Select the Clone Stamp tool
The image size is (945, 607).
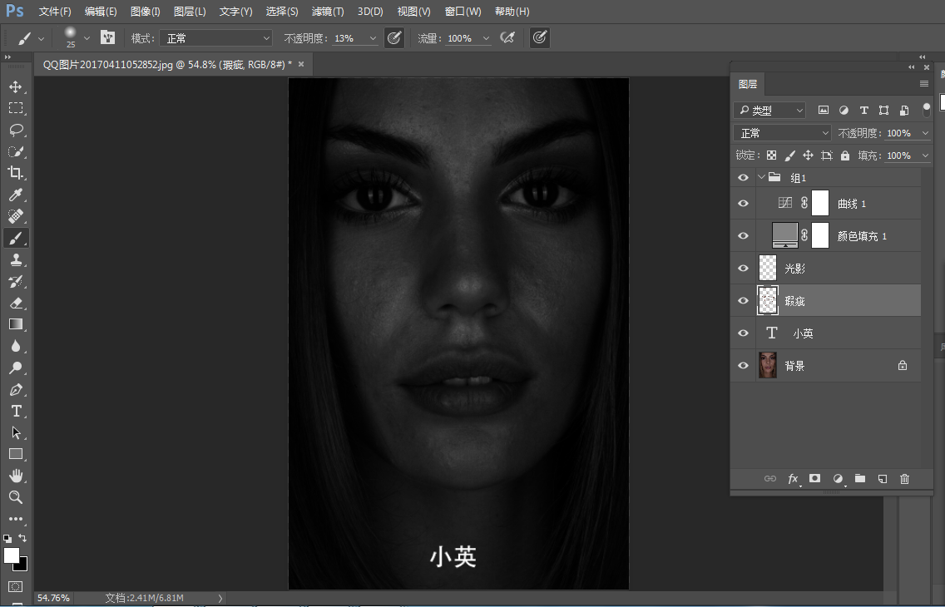15,259
